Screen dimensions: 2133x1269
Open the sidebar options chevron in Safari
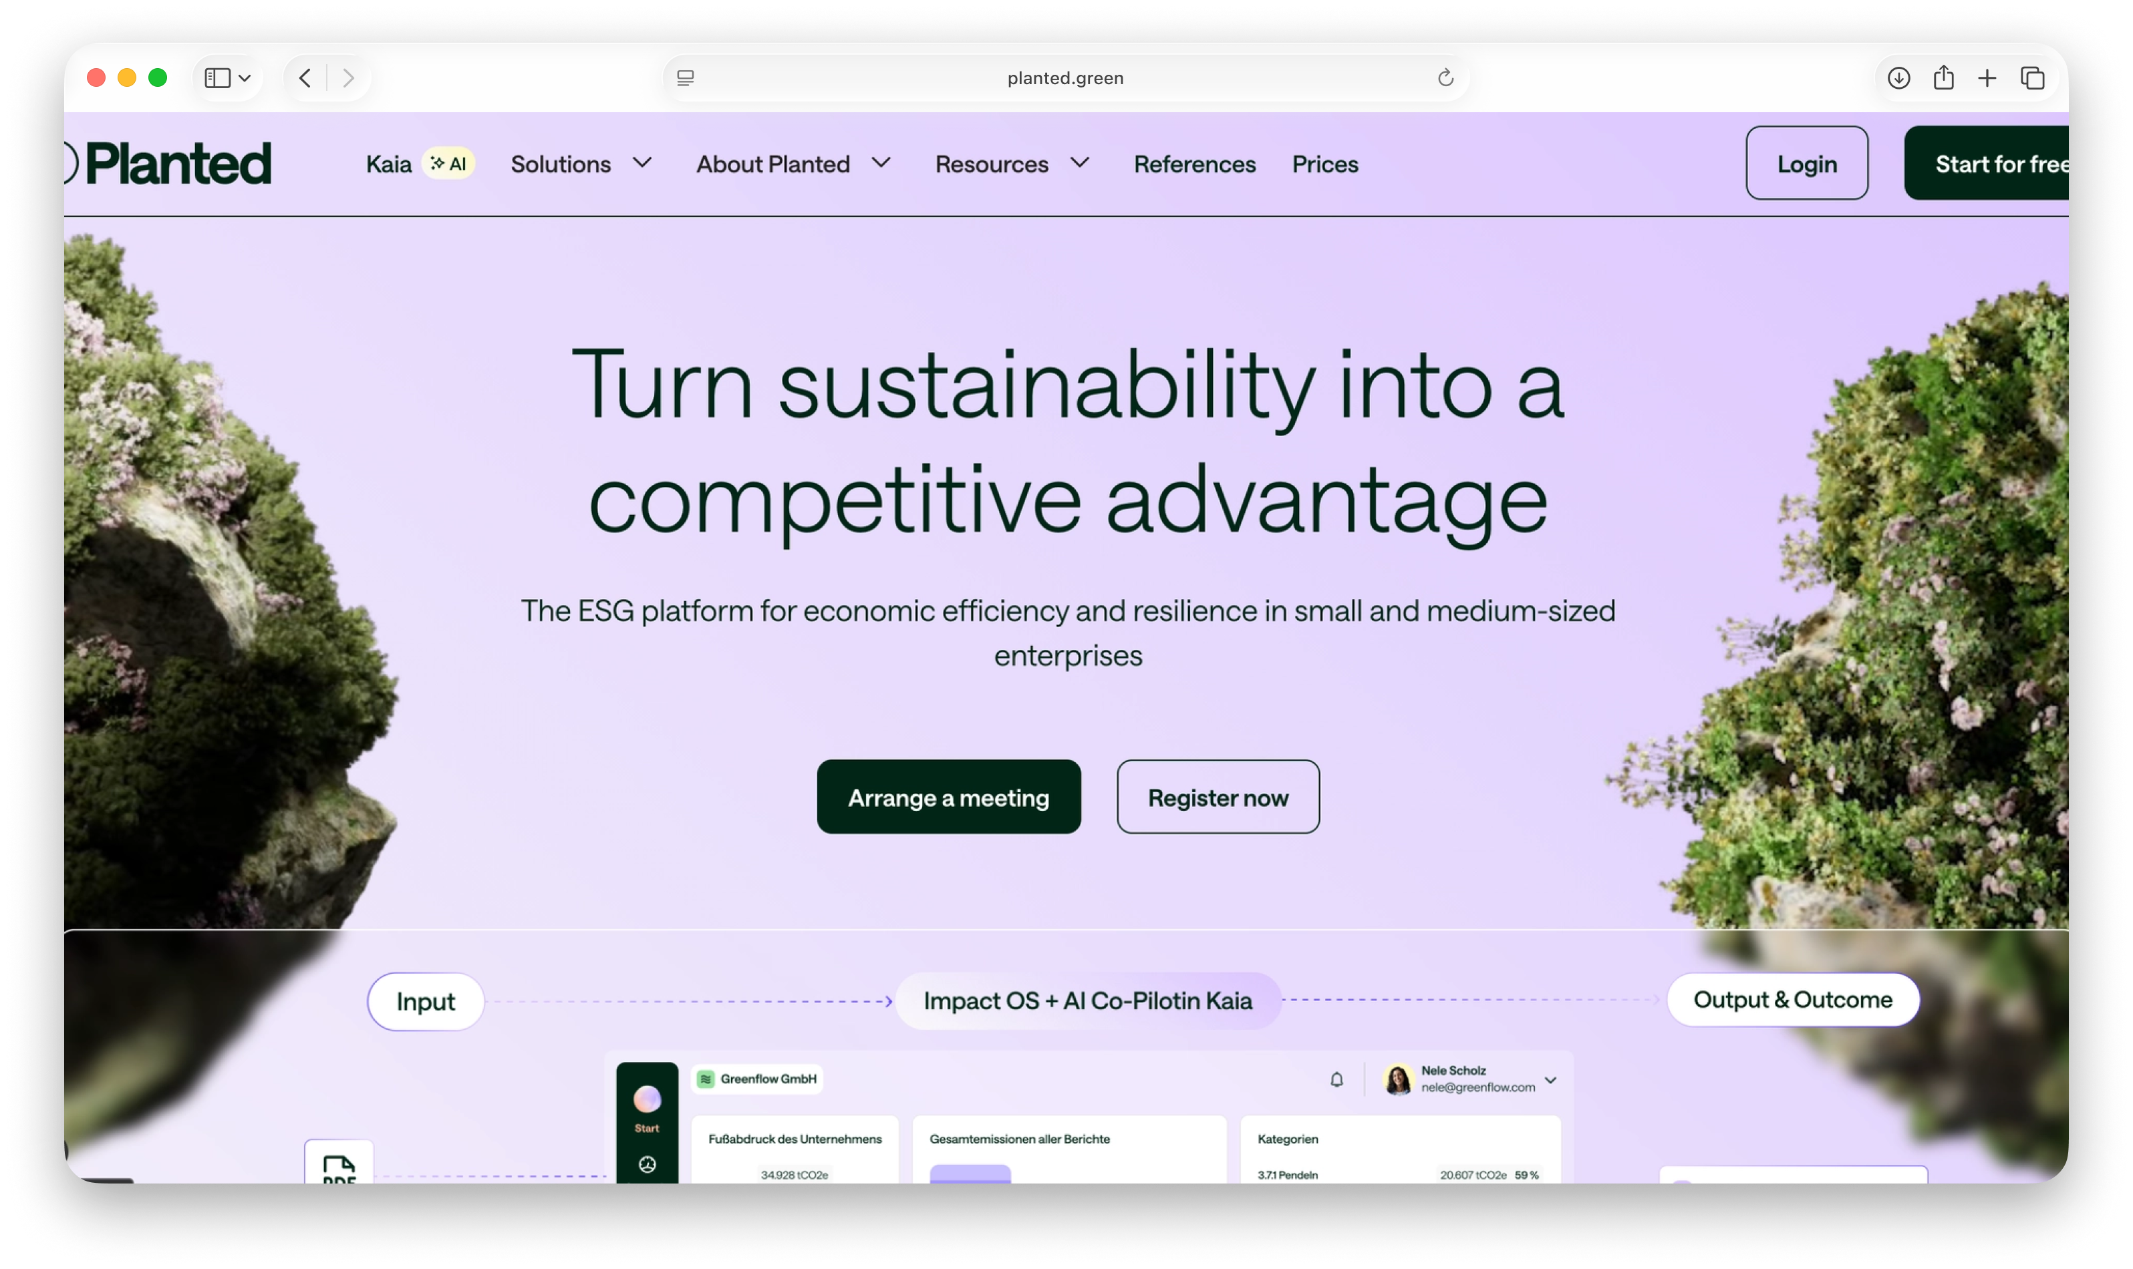(x=245, y=78)
